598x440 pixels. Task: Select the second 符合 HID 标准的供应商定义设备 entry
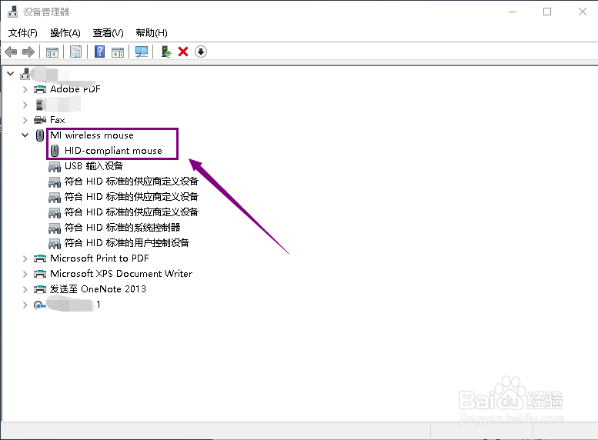pos(131,197)
